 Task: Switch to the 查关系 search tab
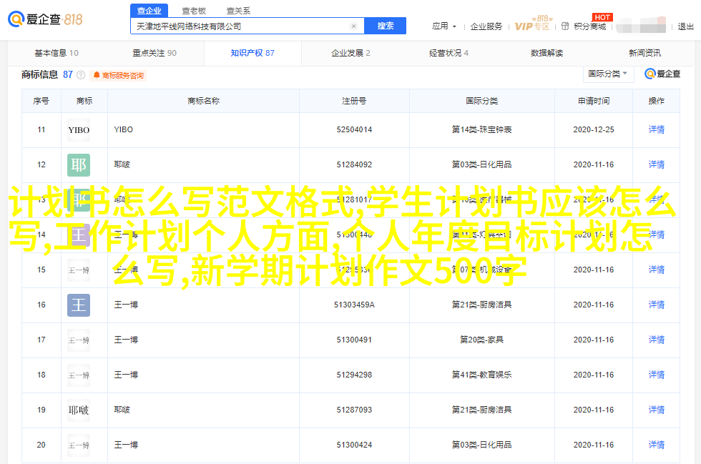[x=237, y=11]
